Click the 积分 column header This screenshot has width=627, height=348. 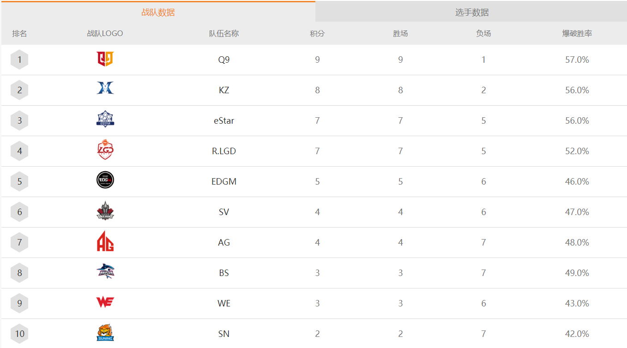tap(317, 33)
